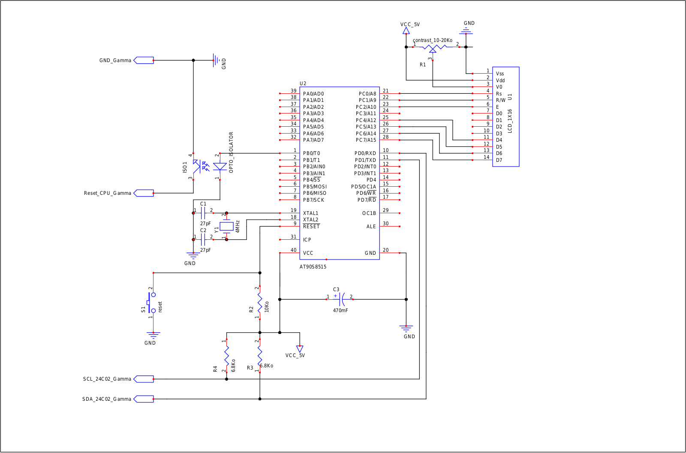Click the PB7/SCK pin label
Screen dimensions: 686x453
[x=314, y=200]
